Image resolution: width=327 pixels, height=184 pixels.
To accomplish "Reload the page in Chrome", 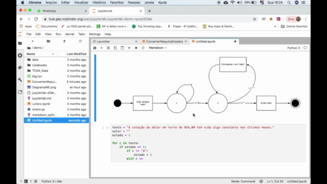I will 36,19.
